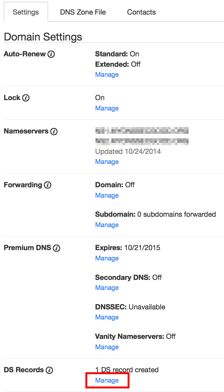Manage DS Records link
224x392 pixels.
107,380
